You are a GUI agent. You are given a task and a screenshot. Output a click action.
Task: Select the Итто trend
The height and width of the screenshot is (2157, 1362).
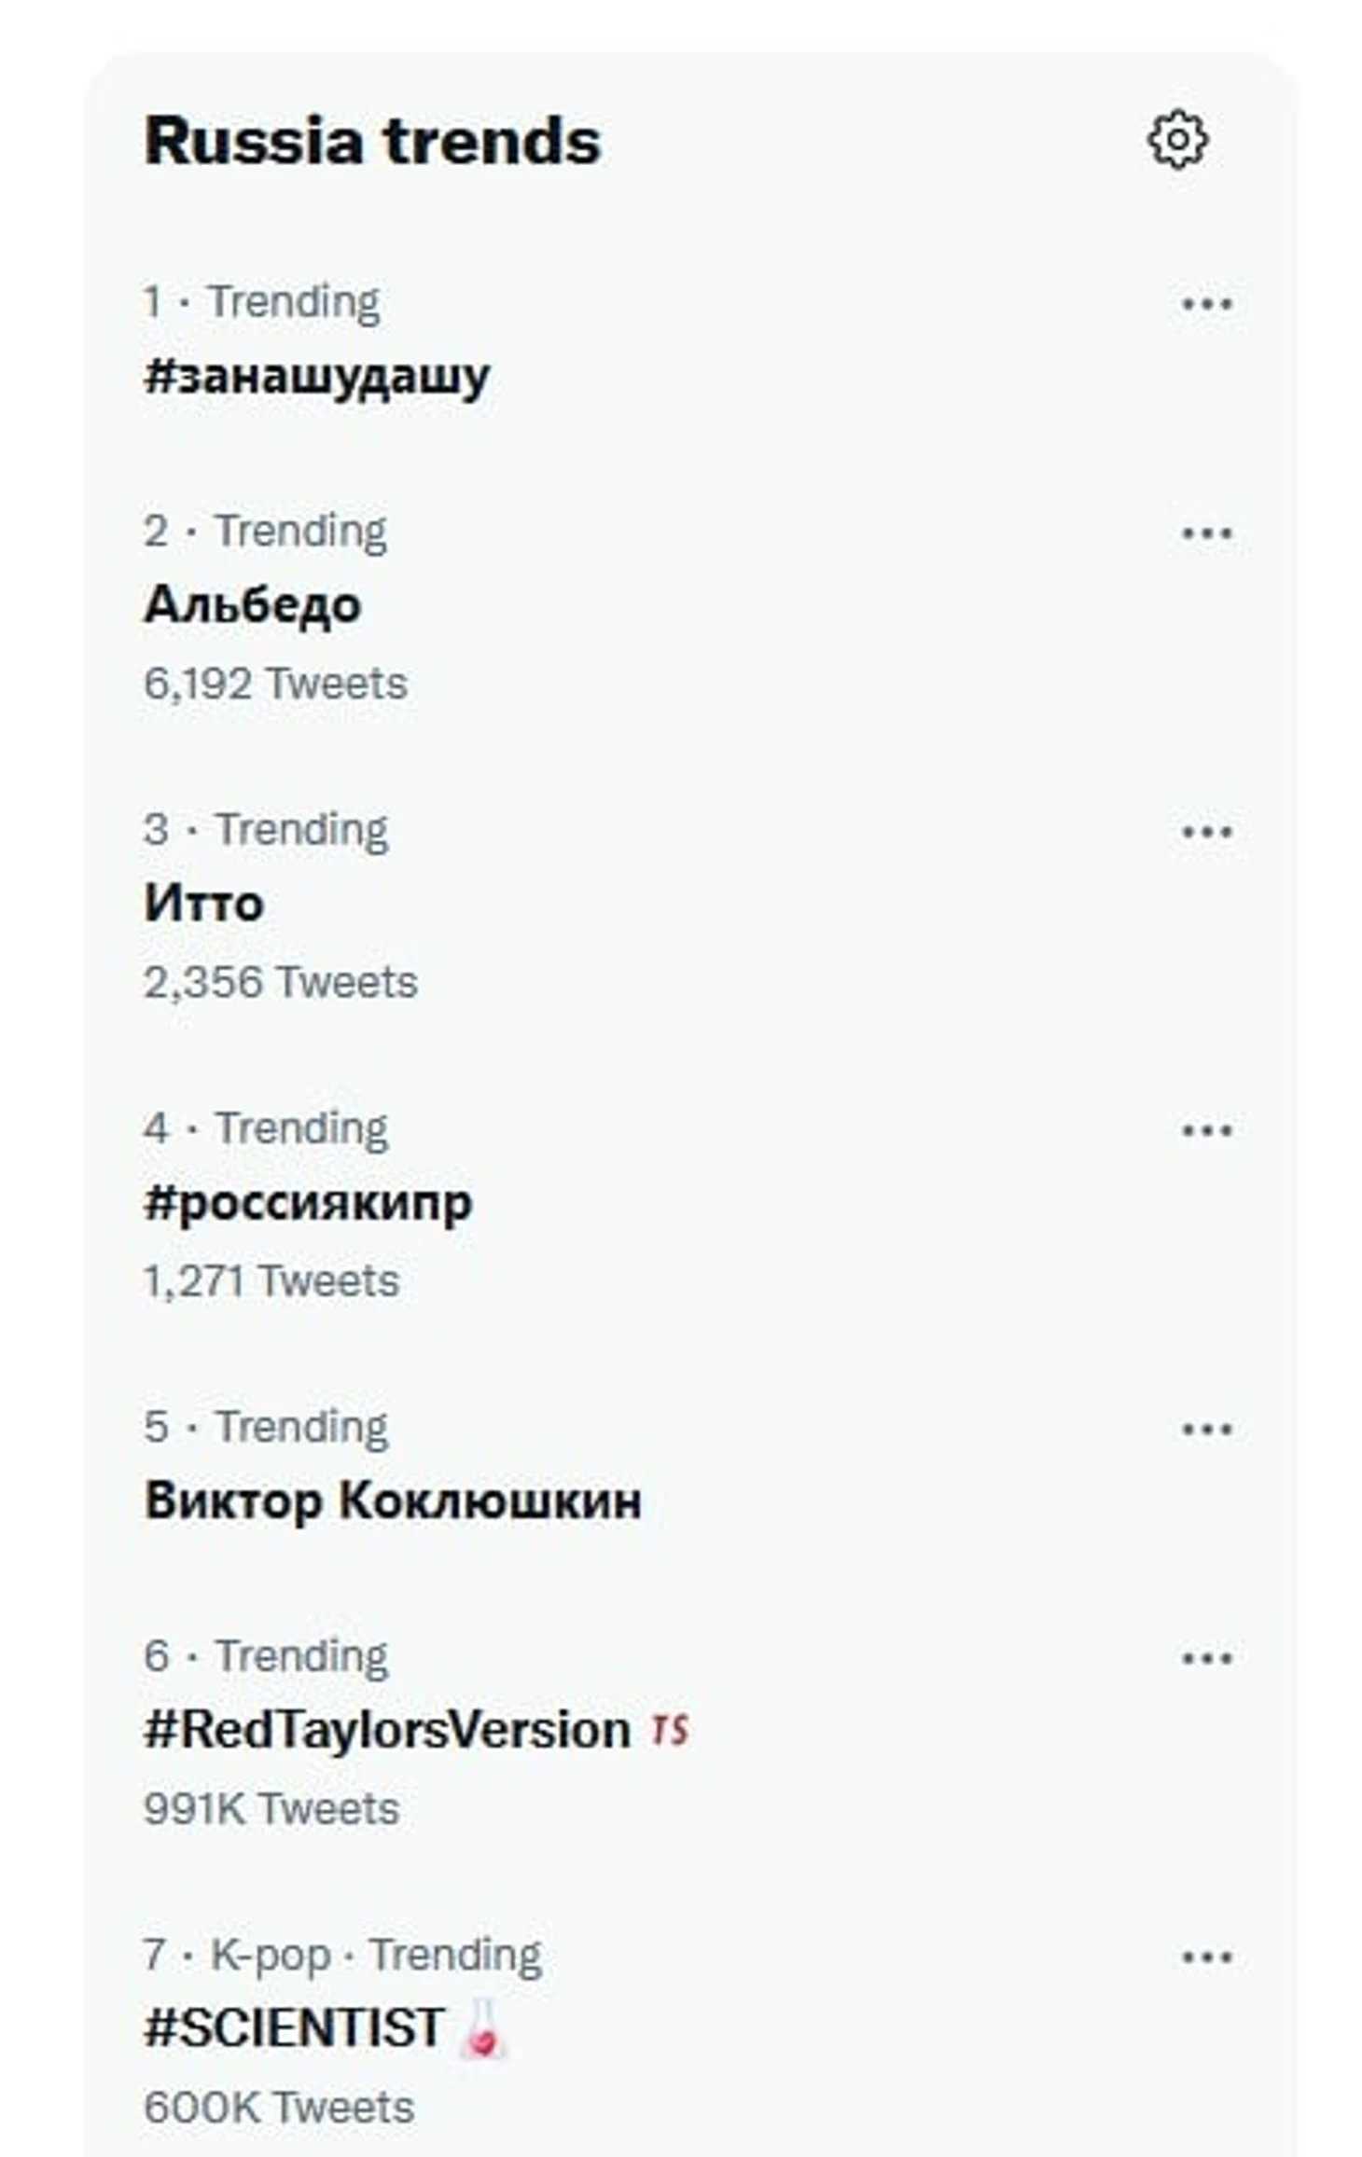coord(203,904)
